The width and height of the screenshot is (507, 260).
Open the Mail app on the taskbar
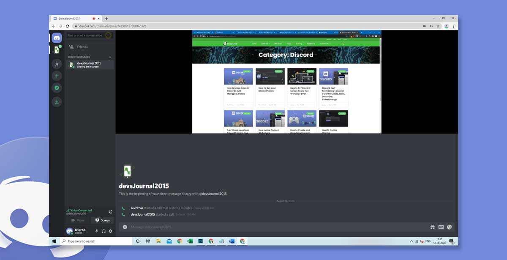tap(169, 241)
